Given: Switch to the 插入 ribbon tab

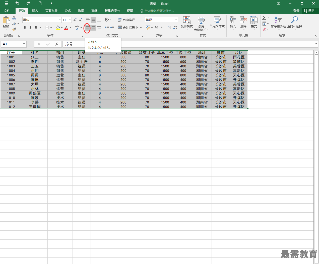Looking at the screenshot, I should coord(35,11).
